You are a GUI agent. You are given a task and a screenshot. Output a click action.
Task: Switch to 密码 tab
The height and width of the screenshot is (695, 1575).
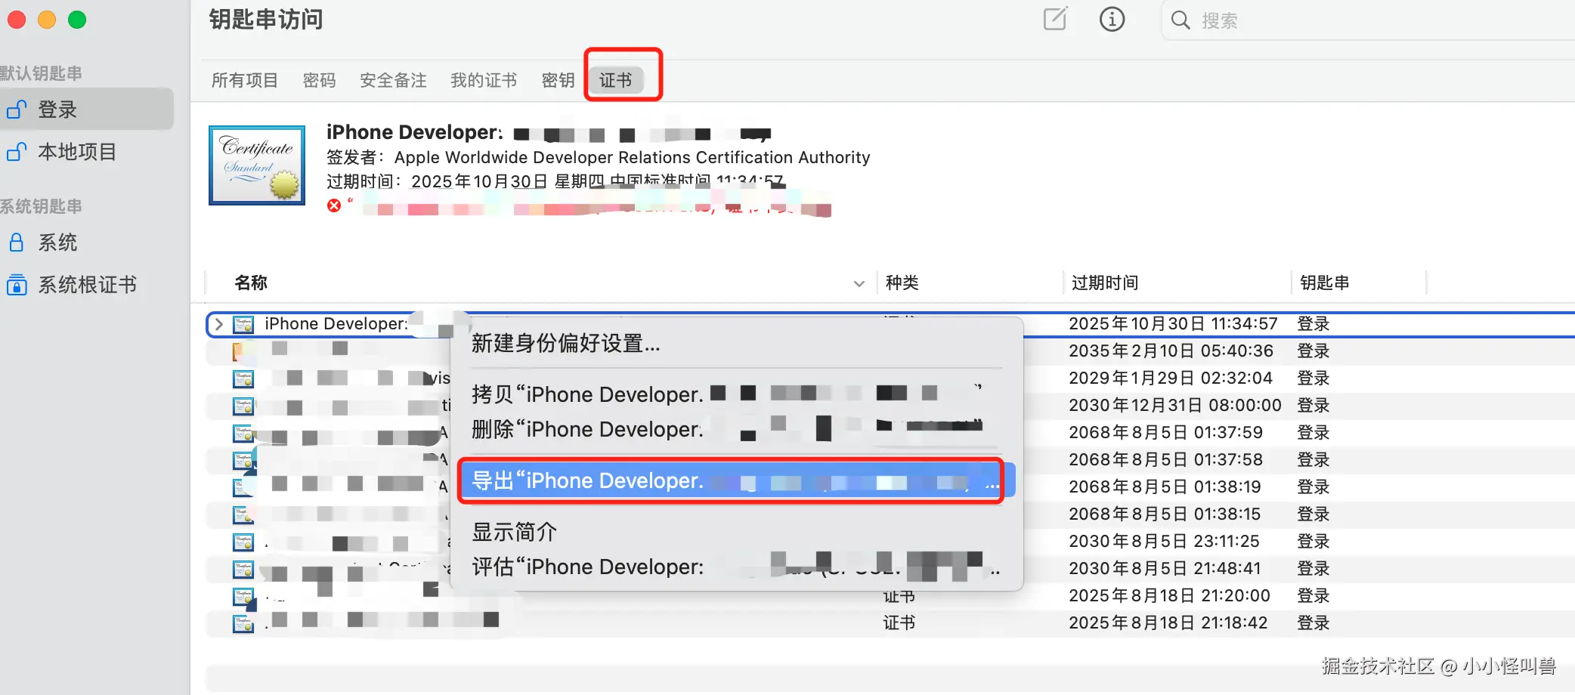click(x=319, y=80)
